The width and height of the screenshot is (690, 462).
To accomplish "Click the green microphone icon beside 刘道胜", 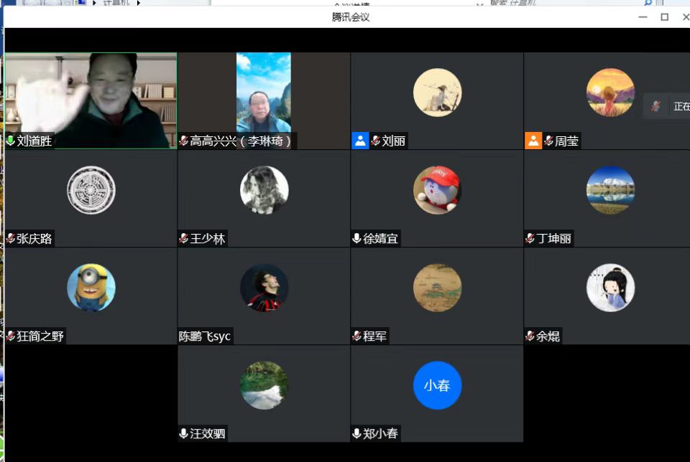I will pyautogui.click(x=11, y=141).
